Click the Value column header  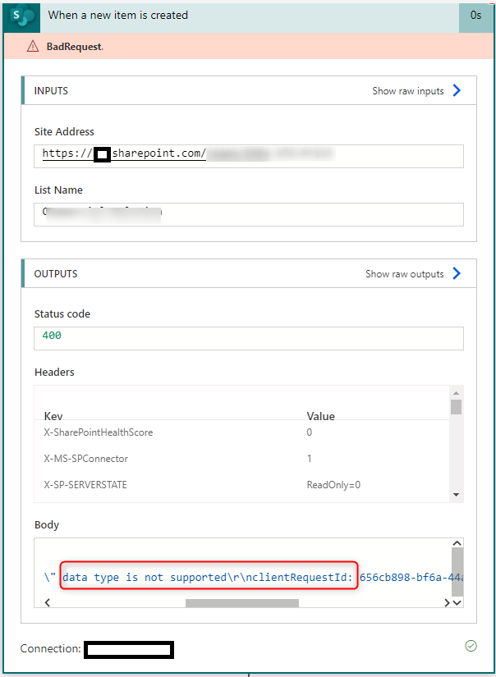click(x=320, y=416)
